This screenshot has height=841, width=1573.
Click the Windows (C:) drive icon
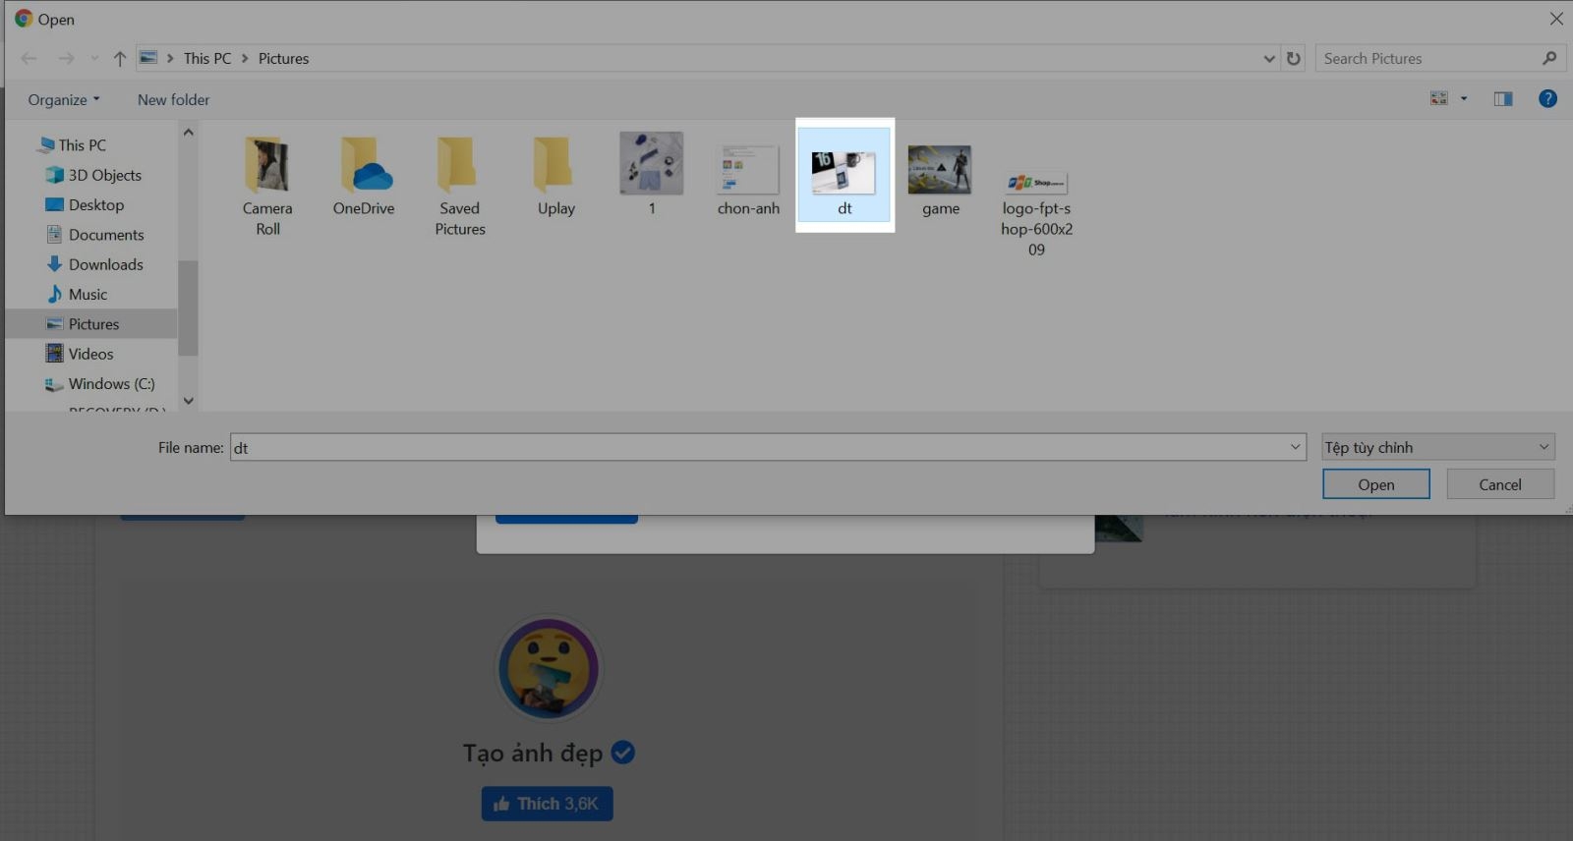[55, 384]
